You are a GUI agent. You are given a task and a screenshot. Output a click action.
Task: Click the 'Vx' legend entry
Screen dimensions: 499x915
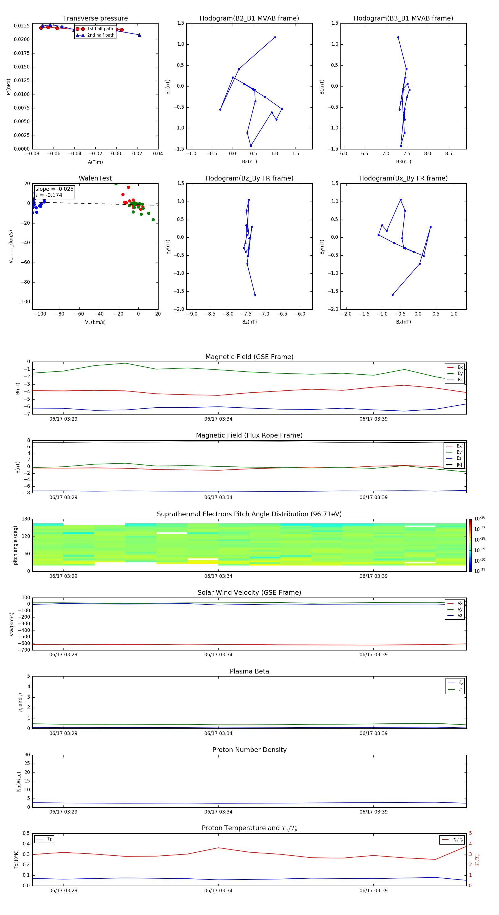tap(455, 603)
